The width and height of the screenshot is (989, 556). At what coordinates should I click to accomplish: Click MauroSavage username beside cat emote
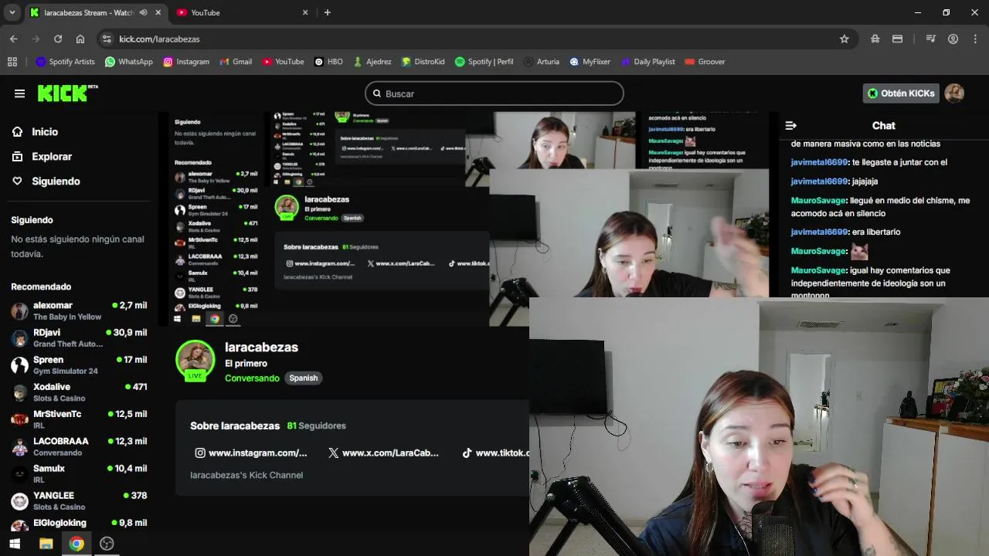[x=819, y=251]
